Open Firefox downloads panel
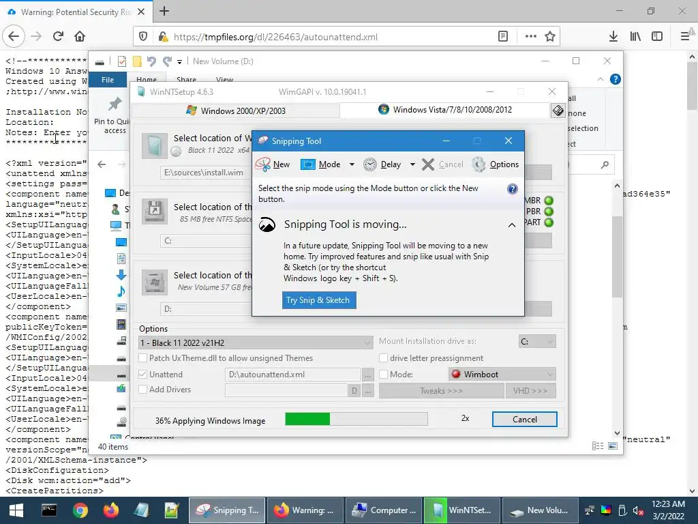 click(x=613, y=37)
